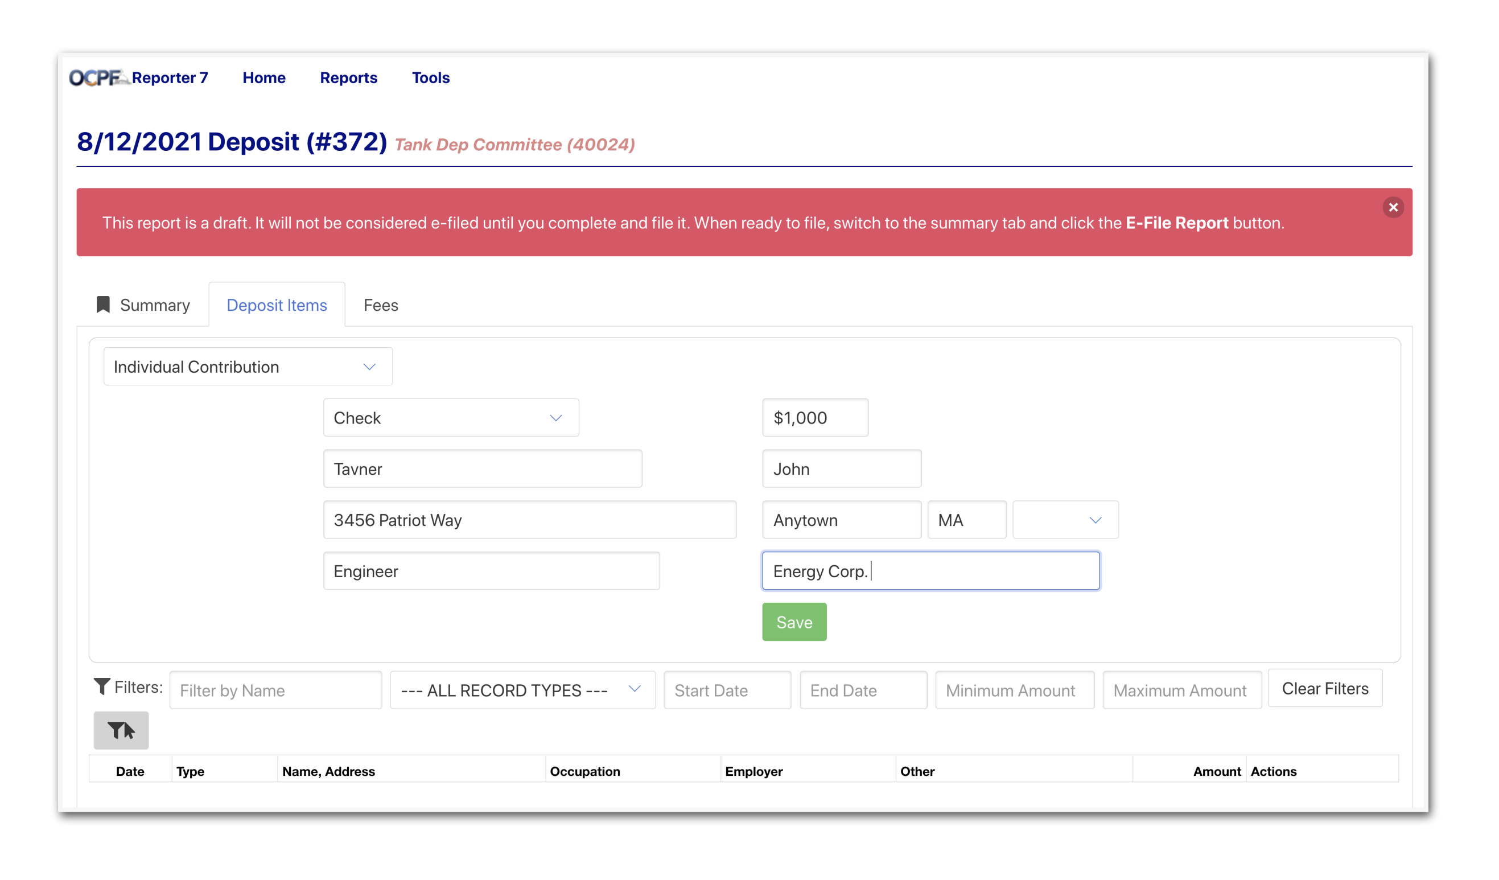Open the empty dropdown next to MA

(1065, 520)
